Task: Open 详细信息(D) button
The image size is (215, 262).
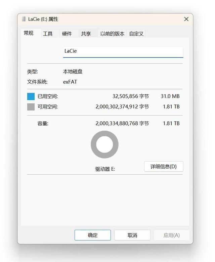Action: (164, 166)
